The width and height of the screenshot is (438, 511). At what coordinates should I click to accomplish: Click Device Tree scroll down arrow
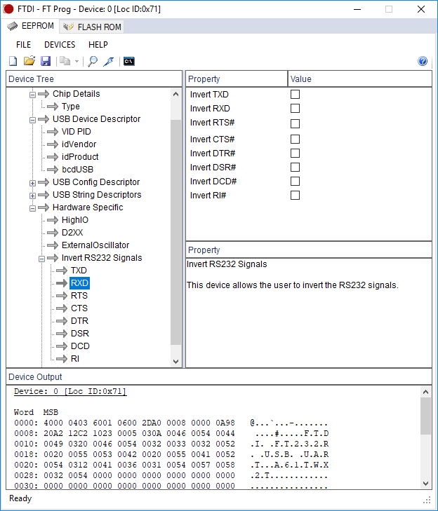point(175,362)
